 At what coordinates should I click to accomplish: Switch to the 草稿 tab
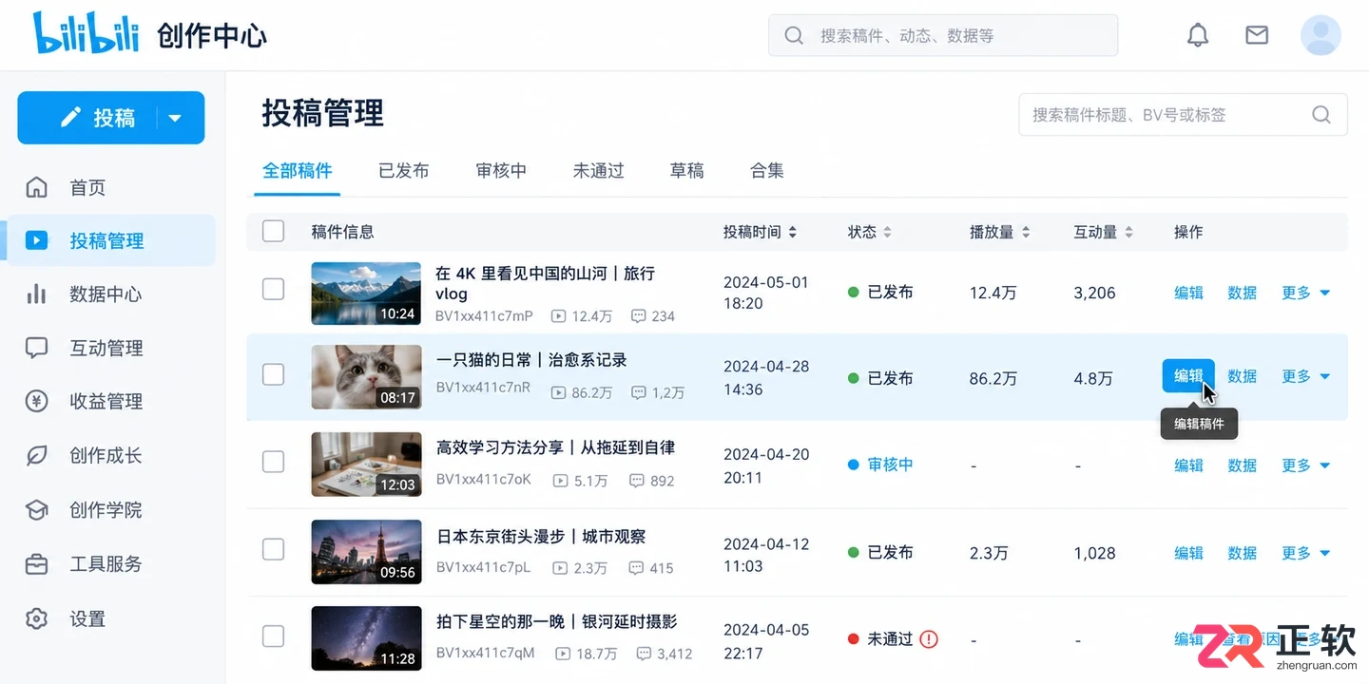point(686,171)
